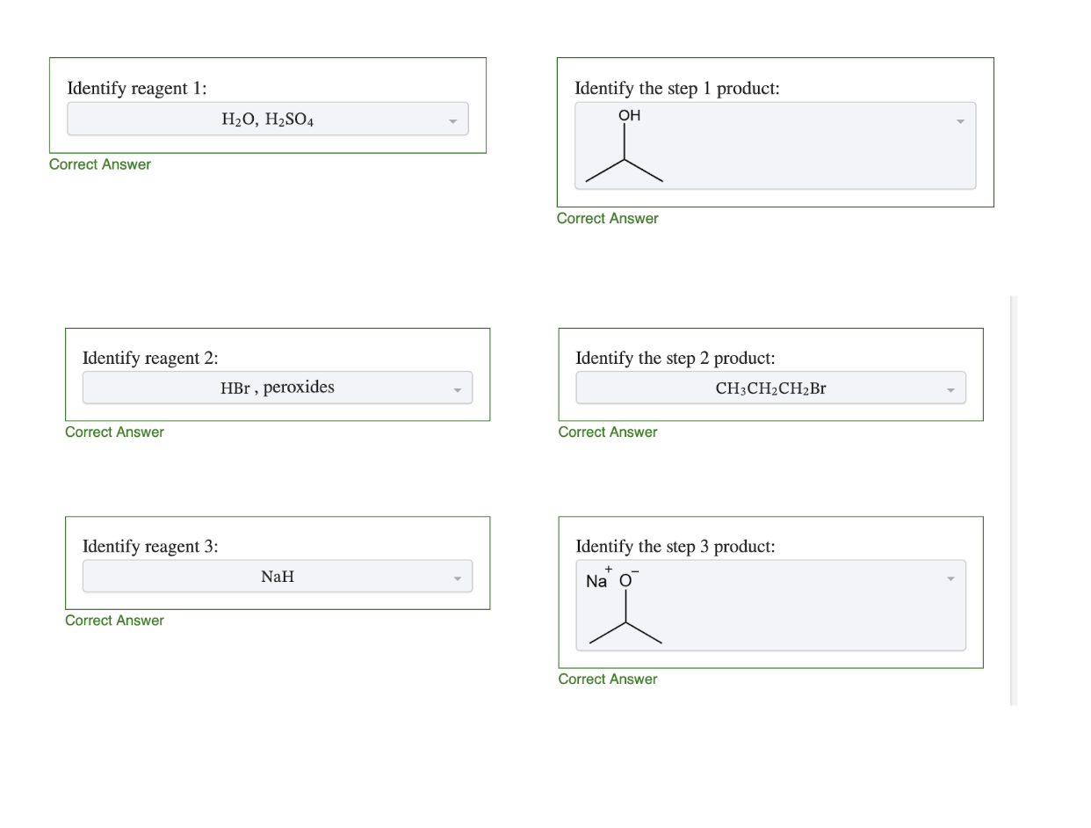Click the "Identify the step 2 product:" label
Screen dimensions: 1091x828
coord(675,358)
